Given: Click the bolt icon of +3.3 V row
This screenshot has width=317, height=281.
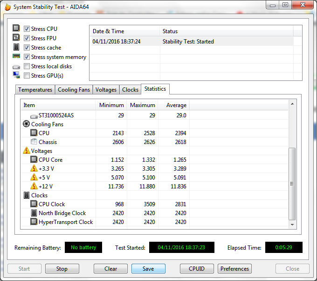Looking at the screenshot, I should (34, 168).
